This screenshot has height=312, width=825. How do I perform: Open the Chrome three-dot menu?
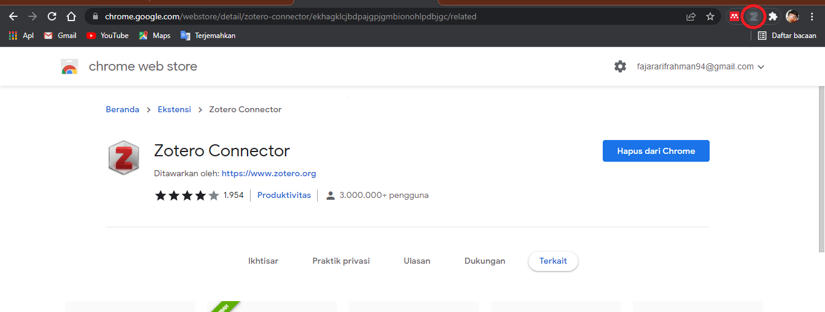812,16
